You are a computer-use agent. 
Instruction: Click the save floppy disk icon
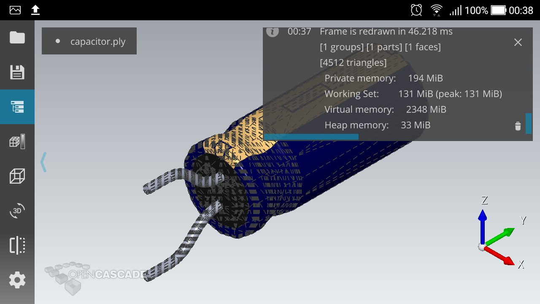(x=17, y=72)
